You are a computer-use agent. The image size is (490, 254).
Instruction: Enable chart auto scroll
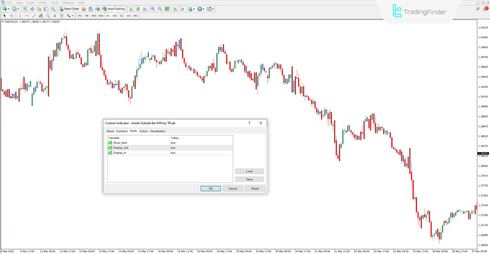pos(175,9)
